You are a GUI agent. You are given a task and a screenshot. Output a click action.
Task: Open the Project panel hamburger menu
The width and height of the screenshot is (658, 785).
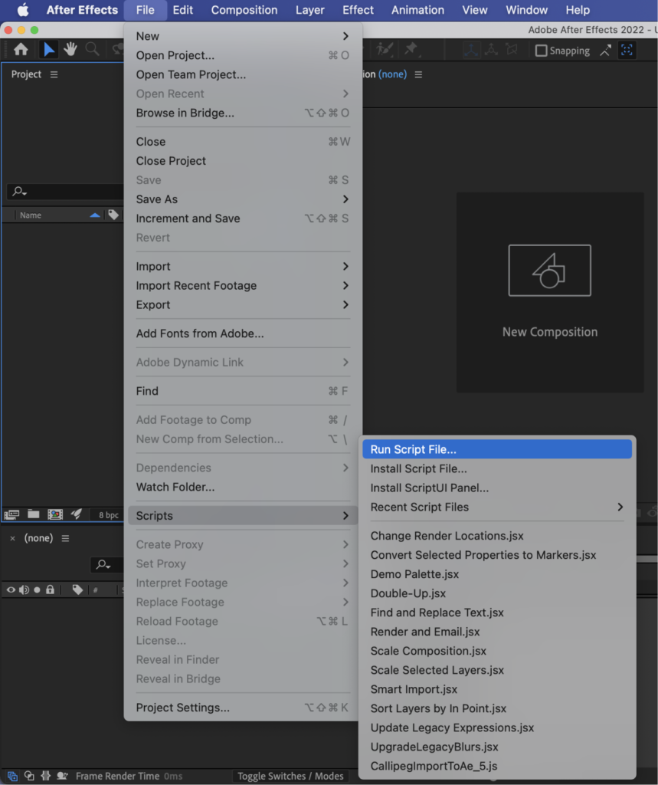point(54,74)
